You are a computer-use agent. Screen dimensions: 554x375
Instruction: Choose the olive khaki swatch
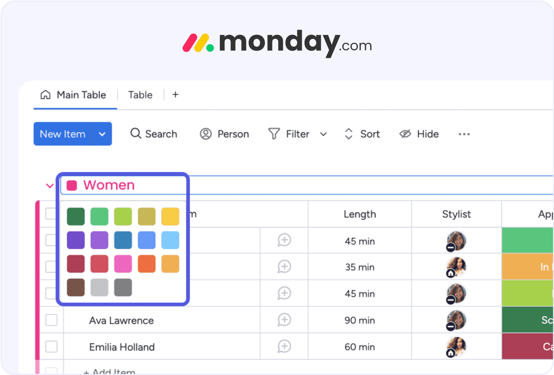coord(147,217)
